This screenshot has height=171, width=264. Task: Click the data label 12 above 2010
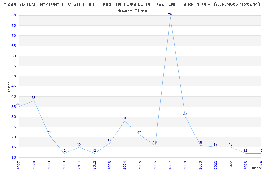pyautogui.click(x=64, y=150)
